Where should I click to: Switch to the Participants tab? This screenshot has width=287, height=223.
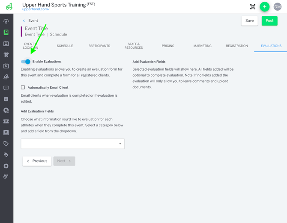[99, 46]
